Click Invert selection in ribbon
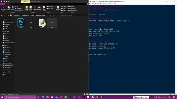 tap(73, 10)
